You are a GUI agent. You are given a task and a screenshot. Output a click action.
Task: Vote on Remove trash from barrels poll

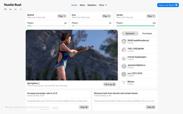click(150, 107)
